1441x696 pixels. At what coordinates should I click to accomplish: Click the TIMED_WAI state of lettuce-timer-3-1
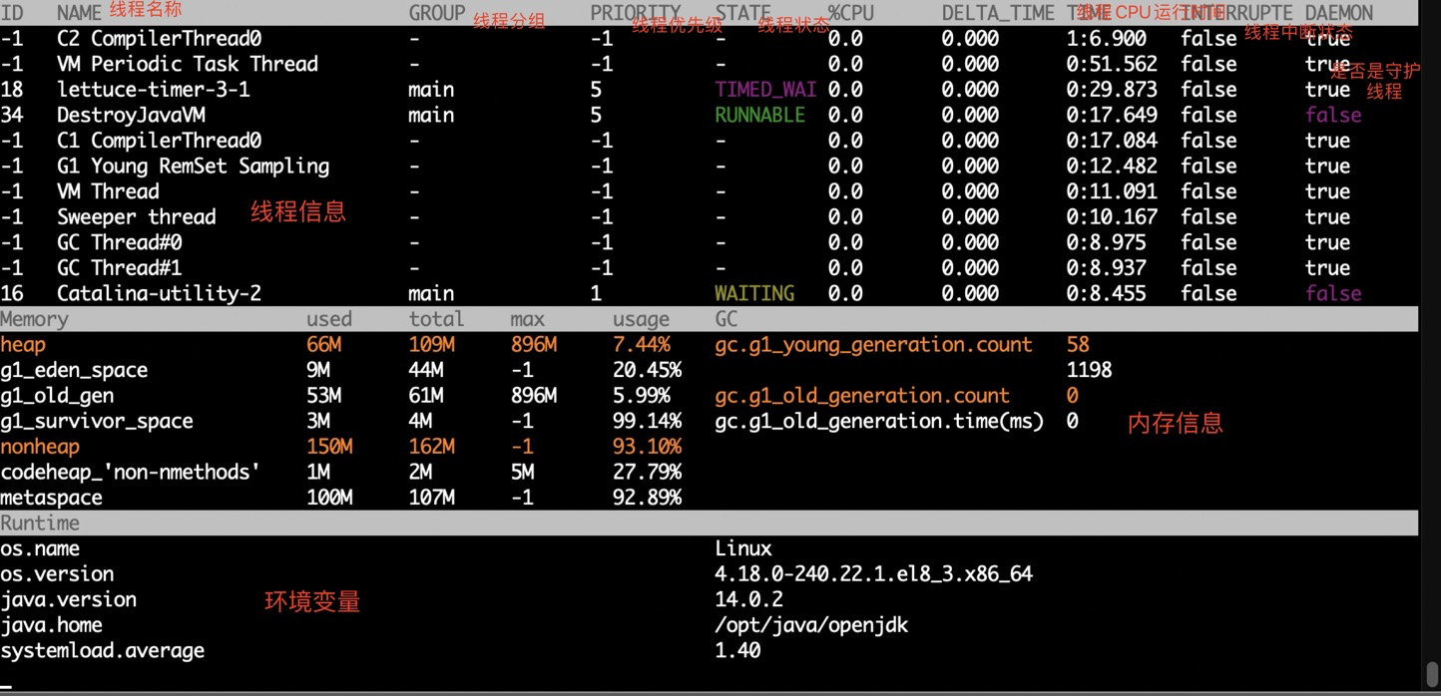tap(765, 90)
